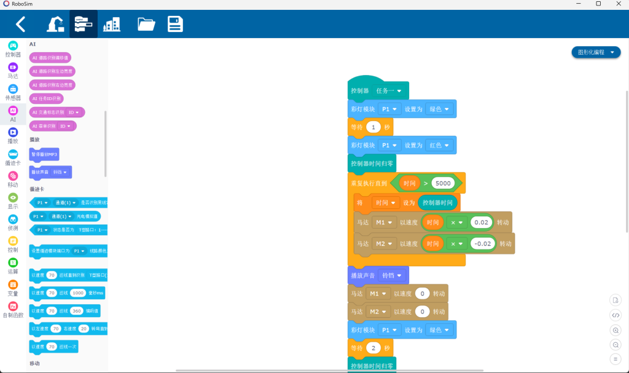
Task: Open the robot building view icon
Action: click(55, 24)
